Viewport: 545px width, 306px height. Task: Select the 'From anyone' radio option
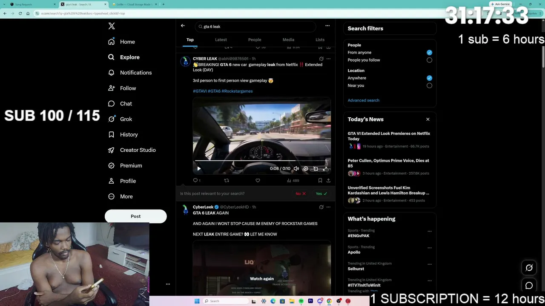coord(429,53)
